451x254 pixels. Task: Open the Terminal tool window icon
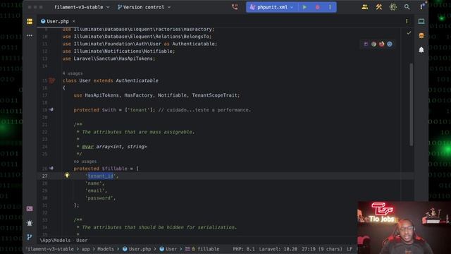(30, 209)
